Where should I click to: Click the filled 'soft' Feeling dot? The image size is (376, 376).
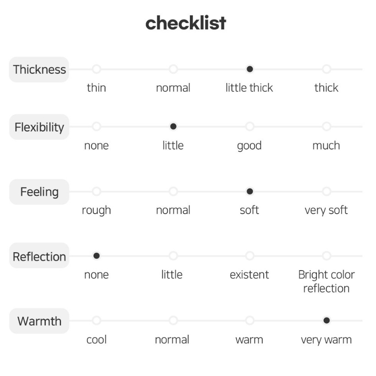[x=250, y=192]
